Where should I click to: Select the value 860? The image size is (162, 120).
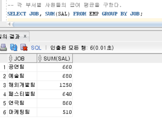55,103
